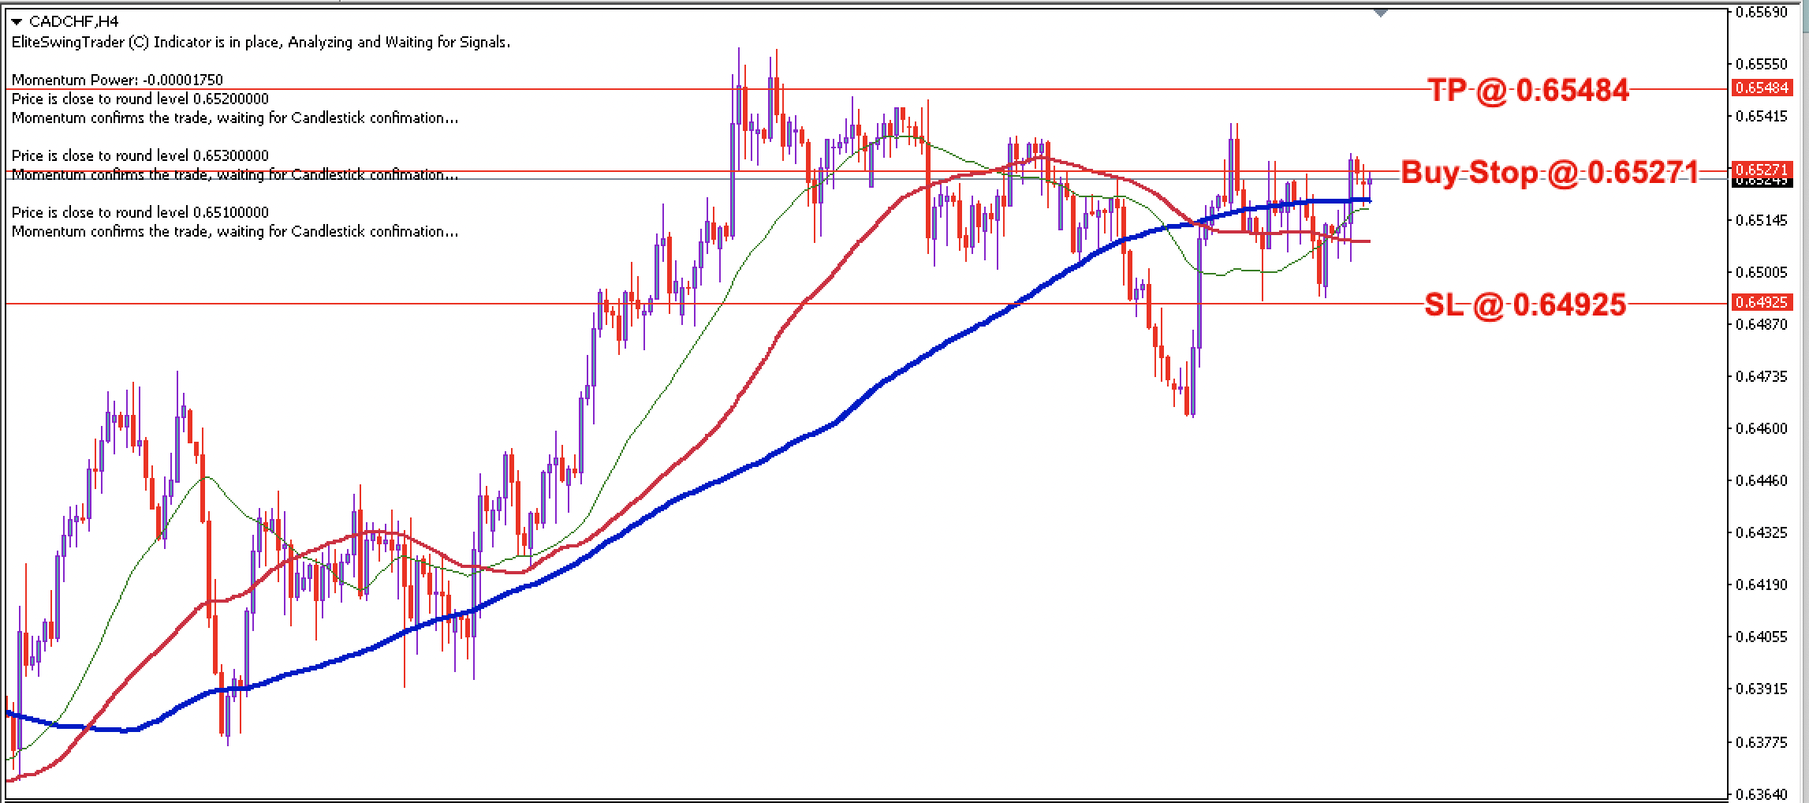Click the round level 0.65200000 message line
Viewport: 1809px width, 803px height.
(140, 99)
